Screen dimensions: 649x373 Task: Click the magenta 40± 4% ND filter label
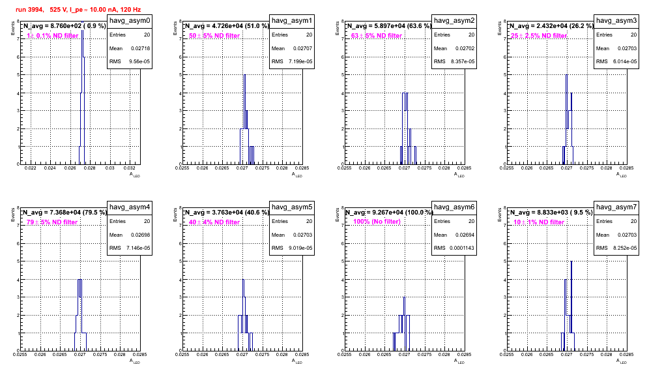214,222
